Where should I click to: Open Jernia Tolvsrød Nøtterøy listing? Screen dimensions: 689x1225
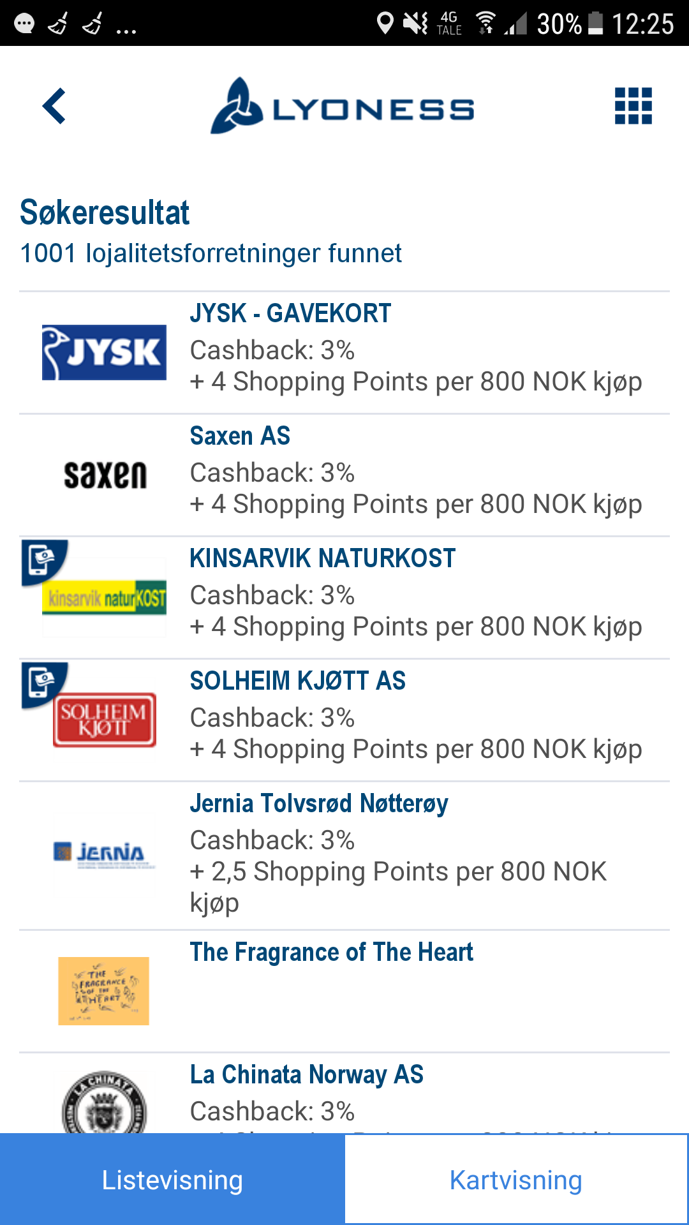tap(344, 856)
